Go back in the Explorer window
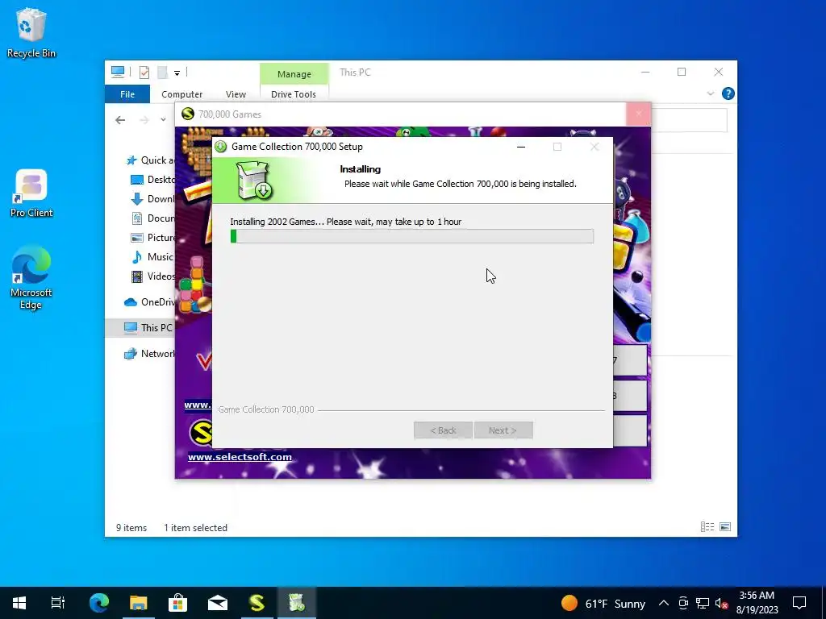This screenshot has height=619, width=826. [x=121, y=120]
